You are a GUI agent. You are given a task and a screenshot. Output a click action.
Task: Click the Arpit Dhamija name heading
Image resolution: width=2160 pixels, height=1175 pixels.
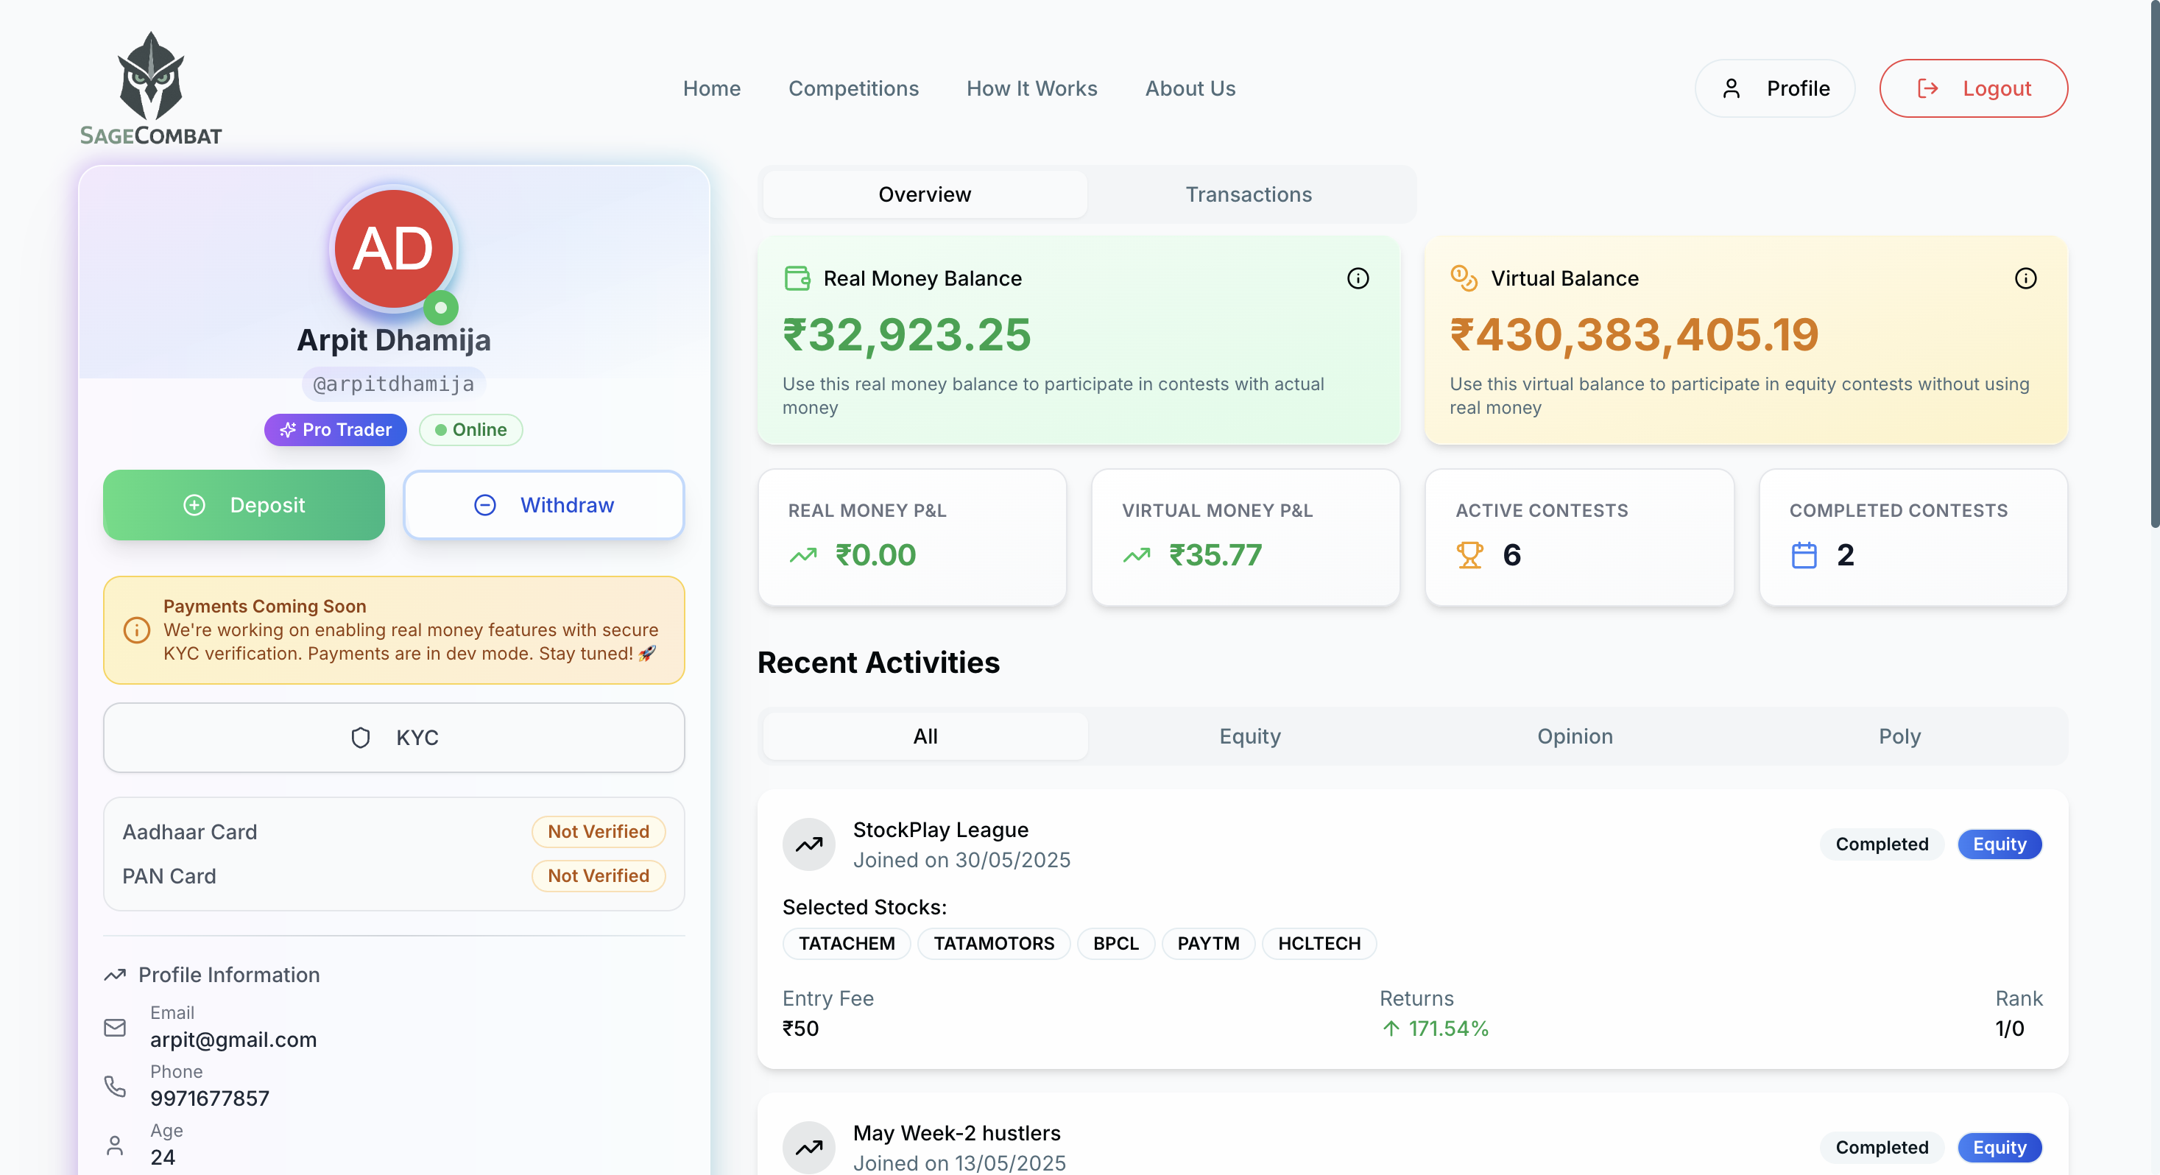click(393, 339)
